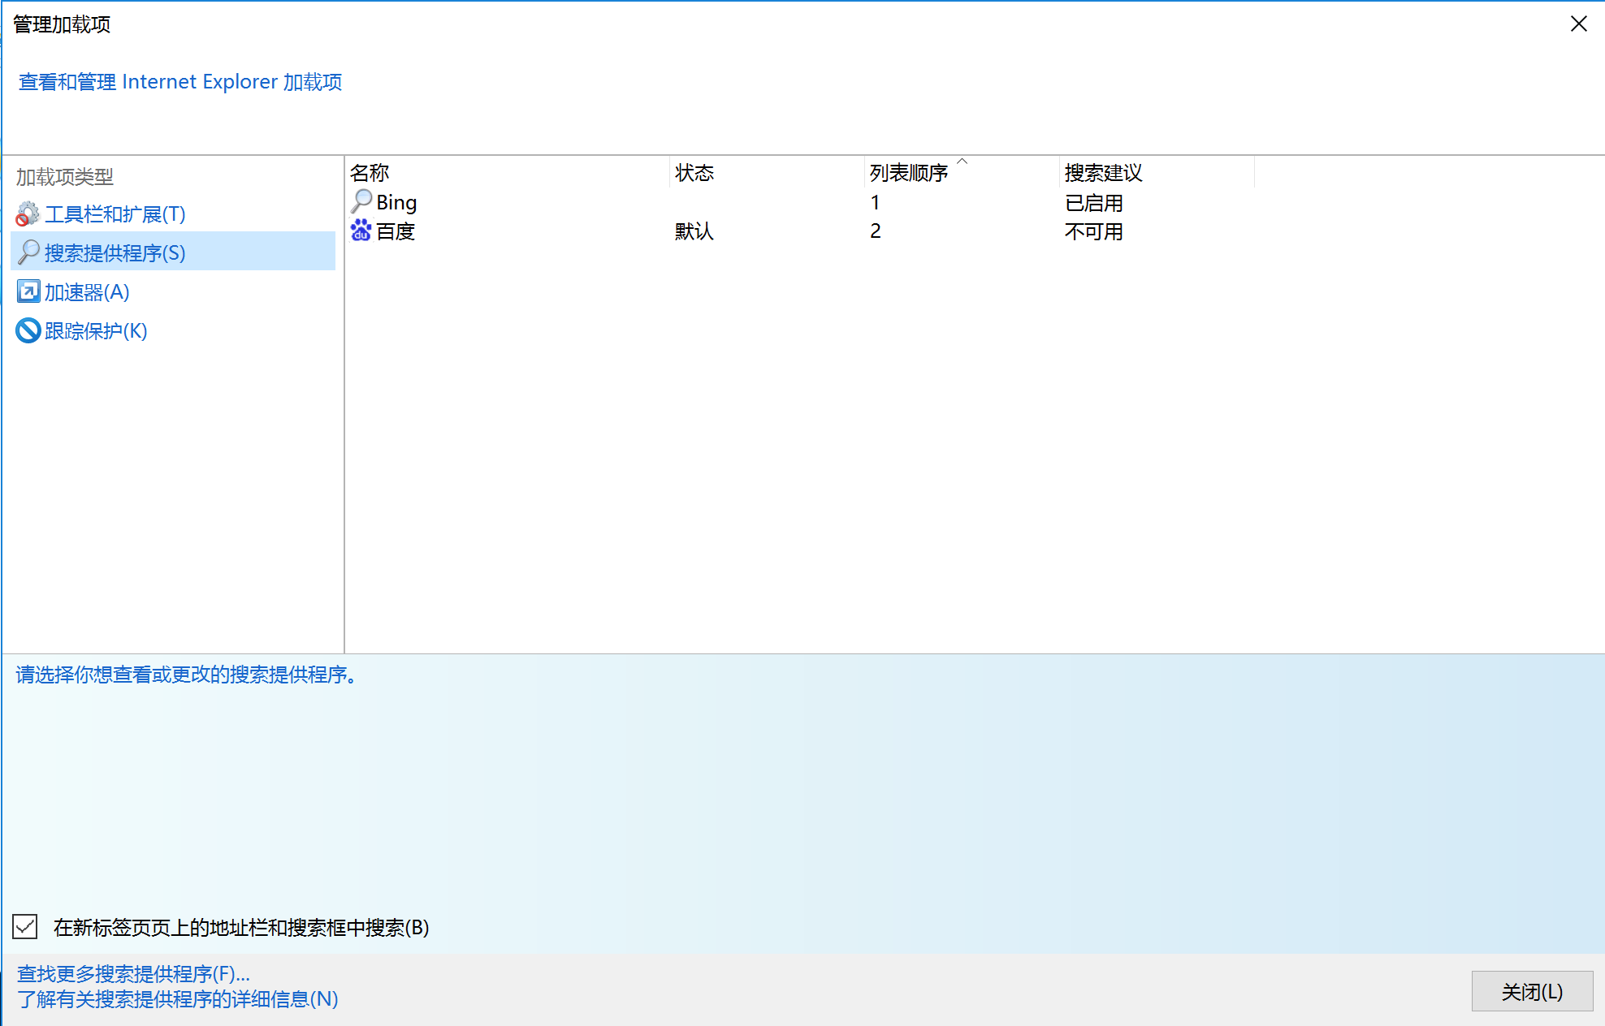Click the 状态 column header

pyautogui.click(x=694, y=173)
